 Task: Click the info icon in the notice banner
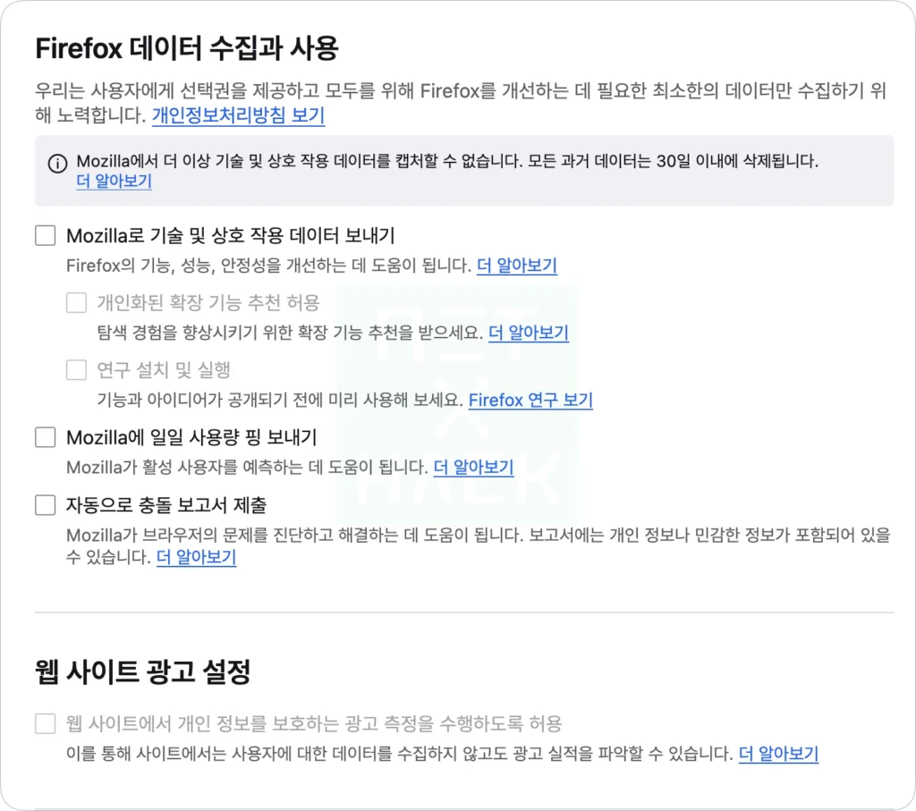tap(57, 164)
